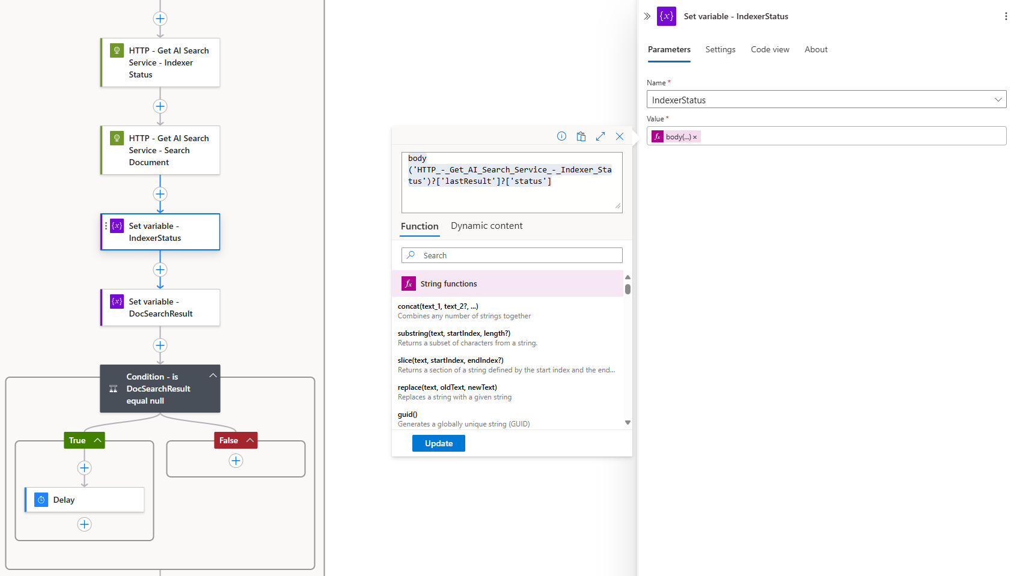This screenshot has height=576, width=1014.
Task: Click the fx icon in the Value token
Action: (658, 137)
